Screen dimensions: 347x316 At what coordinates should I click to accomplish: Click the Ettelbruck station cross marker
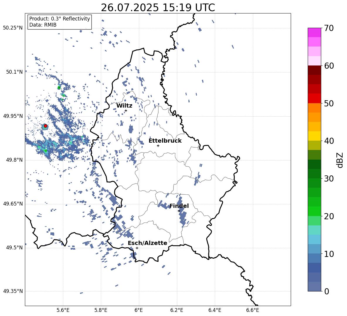(x=158, y=146)
